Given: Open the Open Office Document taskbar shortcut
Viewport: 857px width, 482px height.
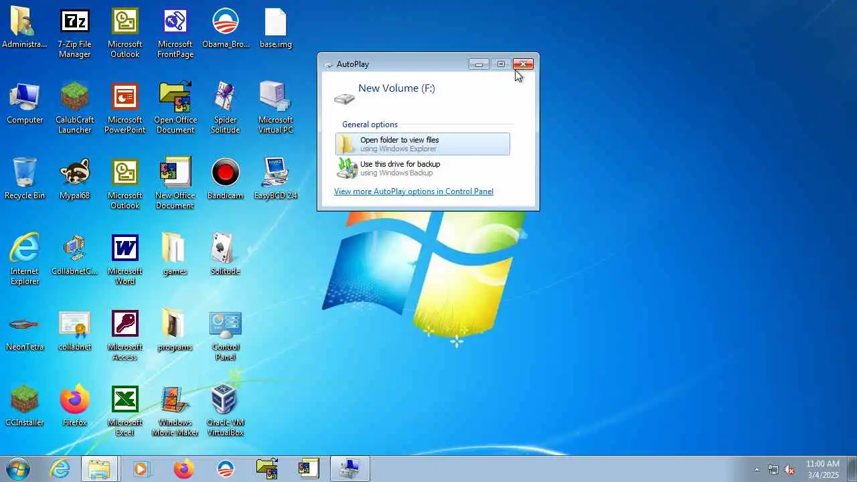Looking at the screenshot, I should [x=267, y=469].
